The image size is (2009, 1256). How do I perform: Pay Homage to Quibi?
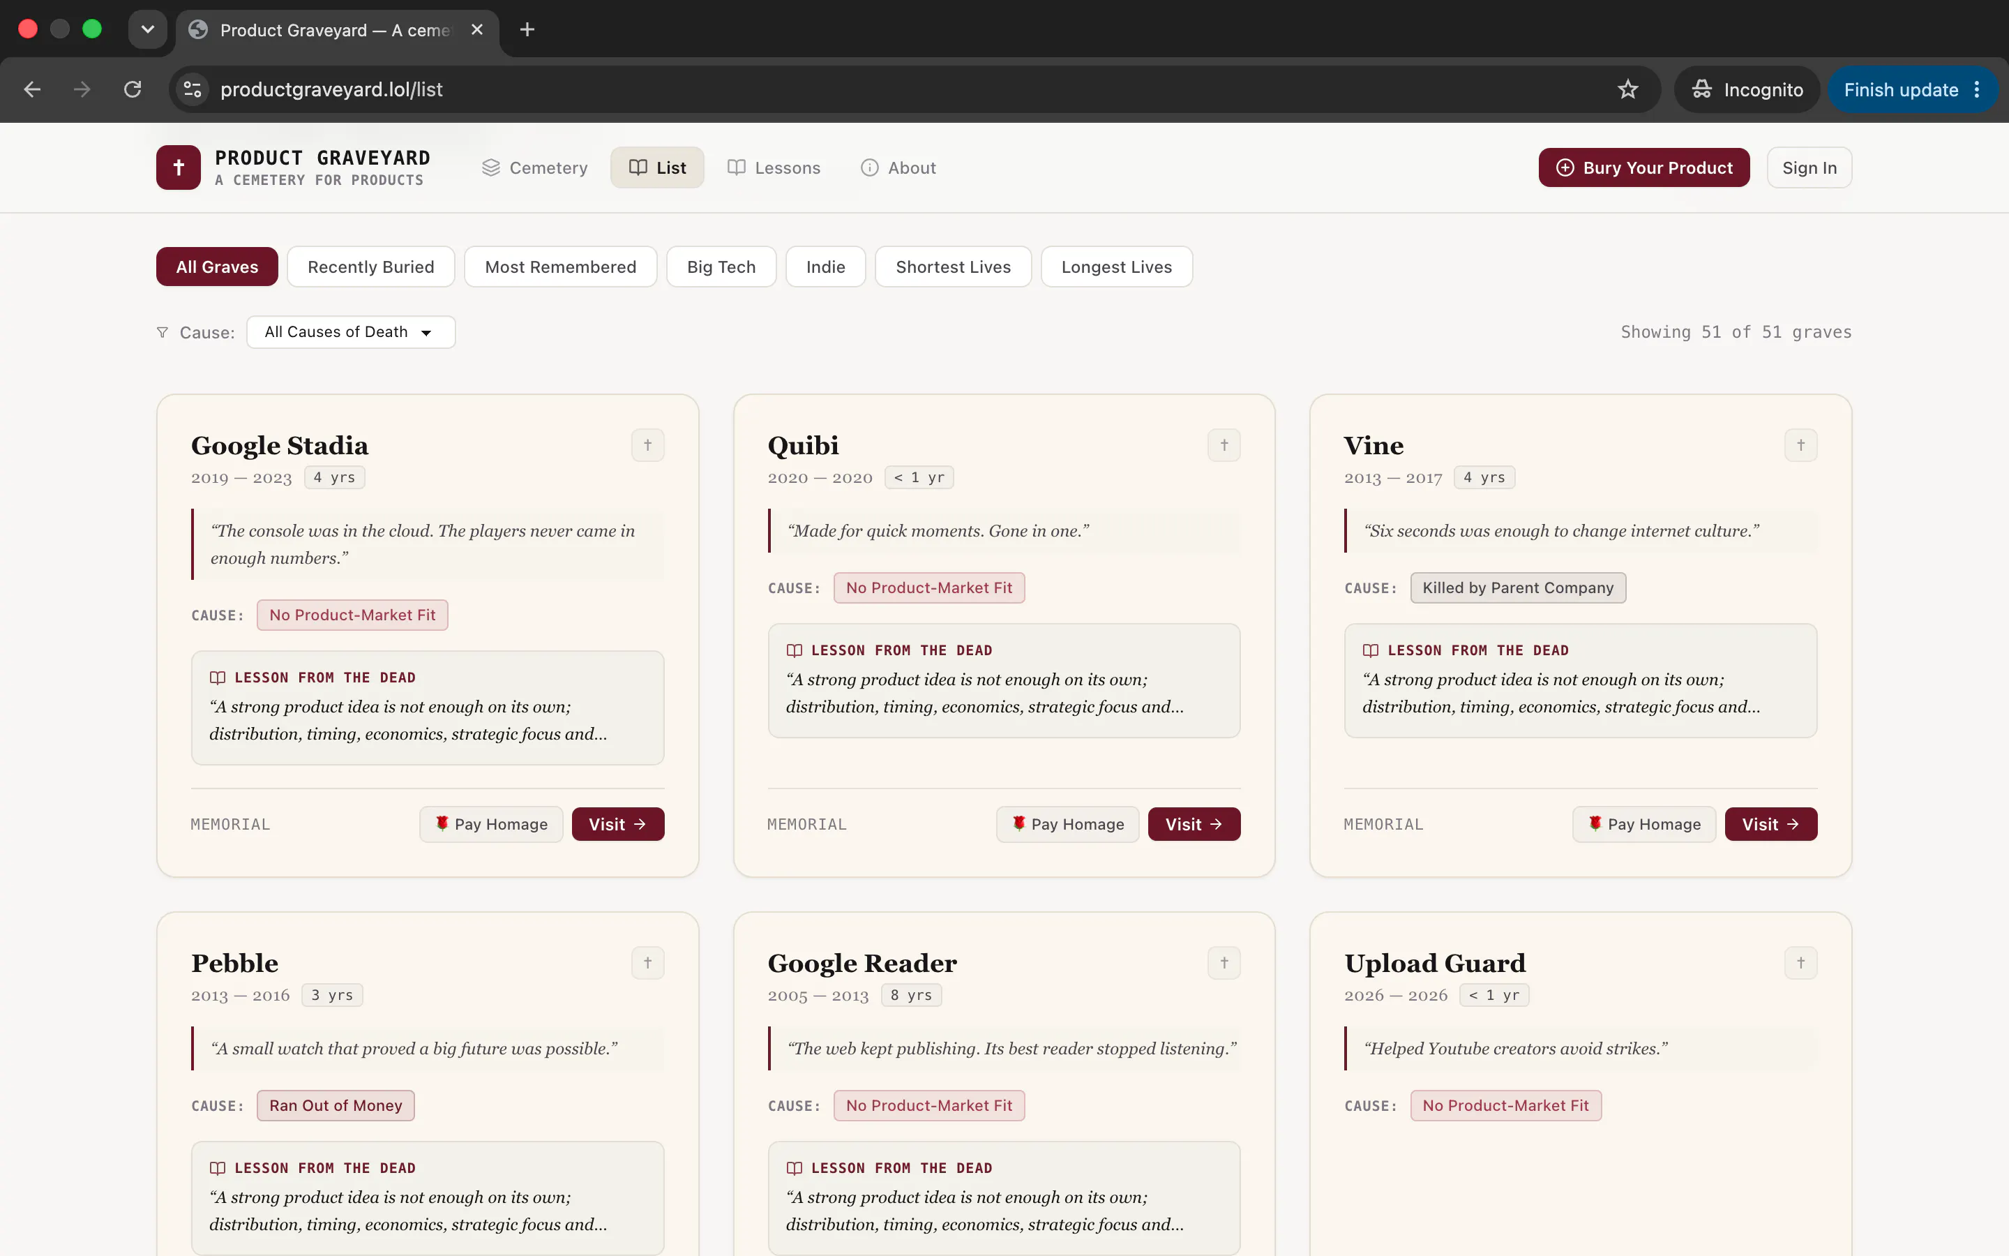tap(1067, 824)
